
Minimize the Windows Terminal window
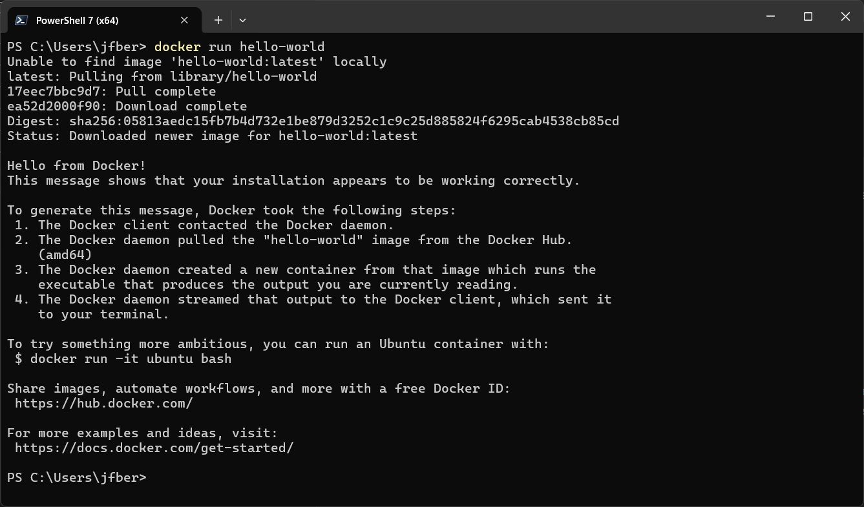[770, 17]
